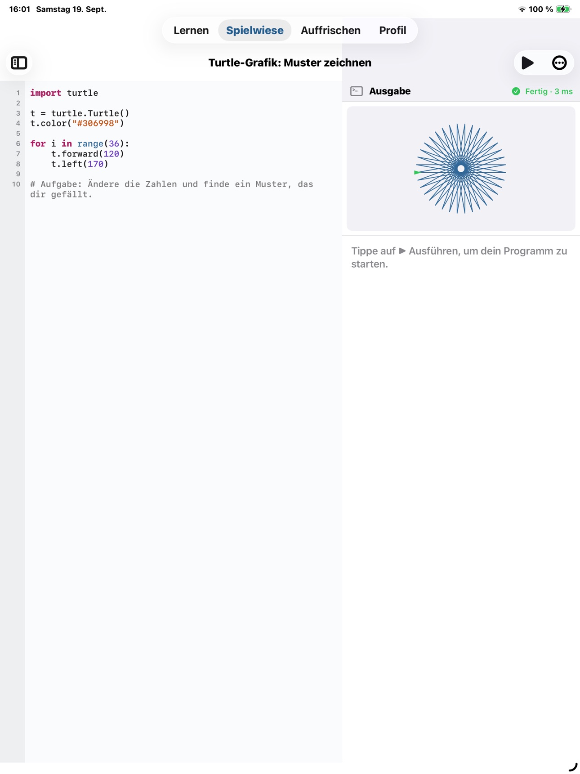The height and width of the screenshot is (774, 580).
Task: Click the t.left(170) line
Action: click(80, 164)
